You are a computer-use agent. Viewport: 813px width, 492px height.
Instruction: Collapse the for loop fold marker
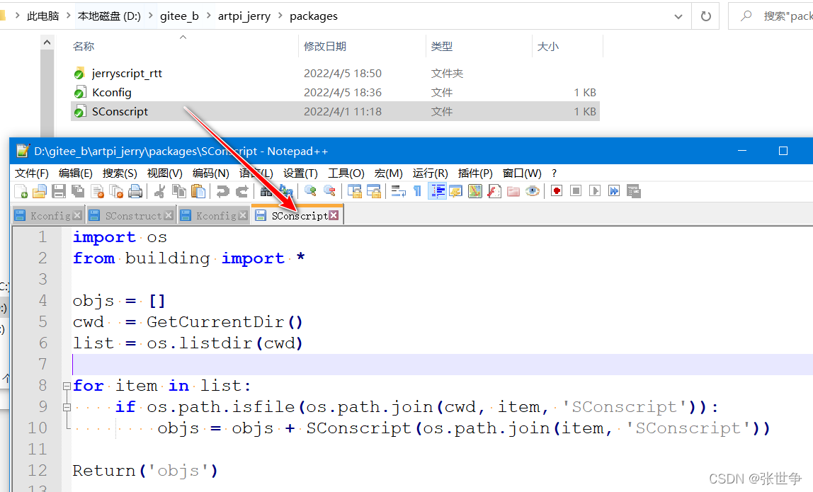tap(67, 387)
